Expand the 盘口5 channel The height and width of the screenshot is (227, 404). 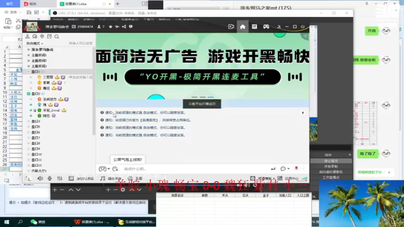click(29, 127)
